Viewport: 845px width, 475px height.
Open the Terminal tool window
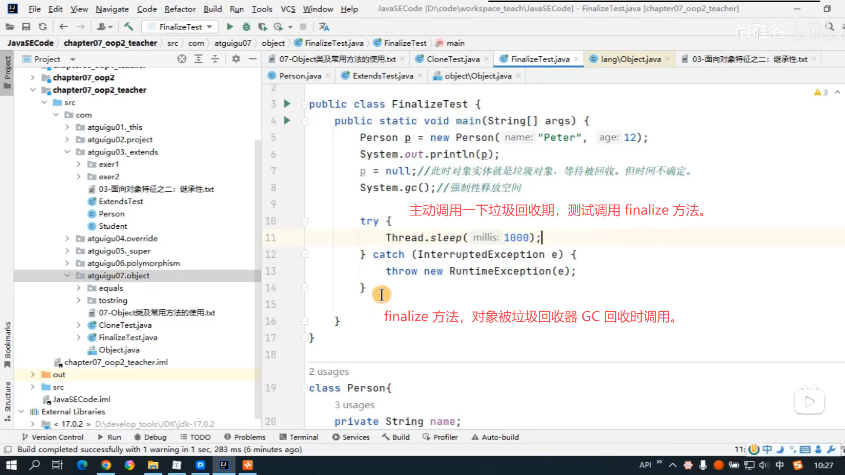tap(299, 437)
